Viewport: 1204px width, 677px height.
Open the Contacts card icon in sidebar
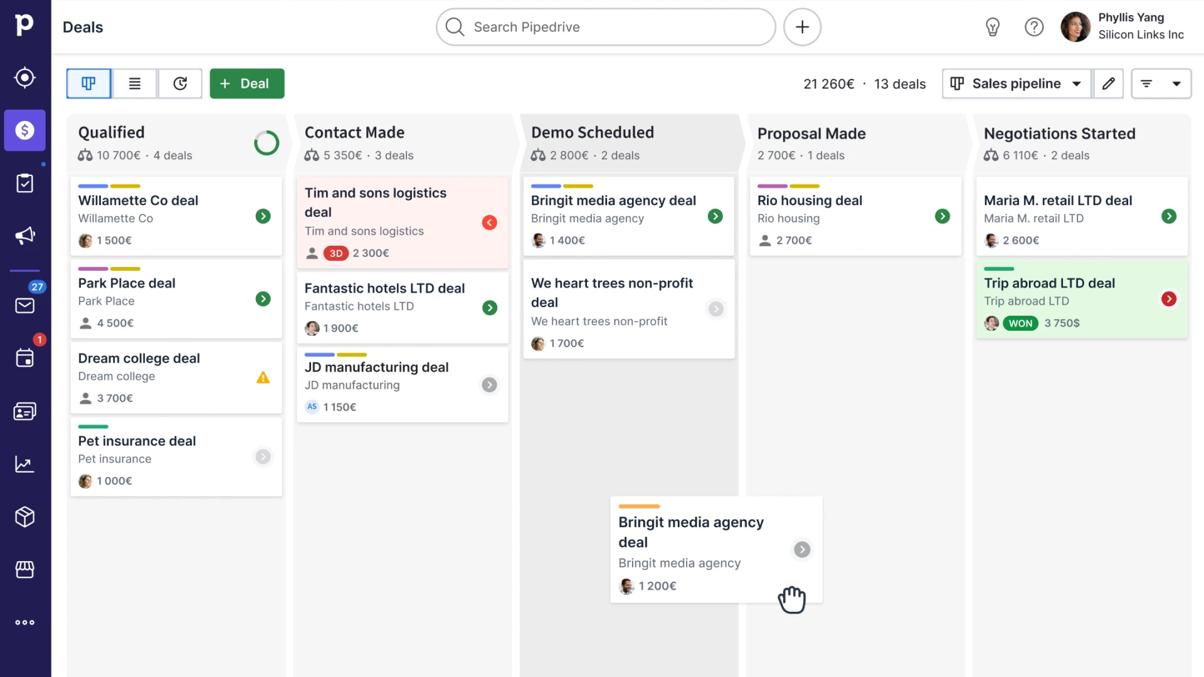coord(24,411)
